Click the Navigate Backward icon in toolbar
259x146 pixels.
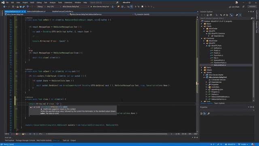[x=4, y=6]
